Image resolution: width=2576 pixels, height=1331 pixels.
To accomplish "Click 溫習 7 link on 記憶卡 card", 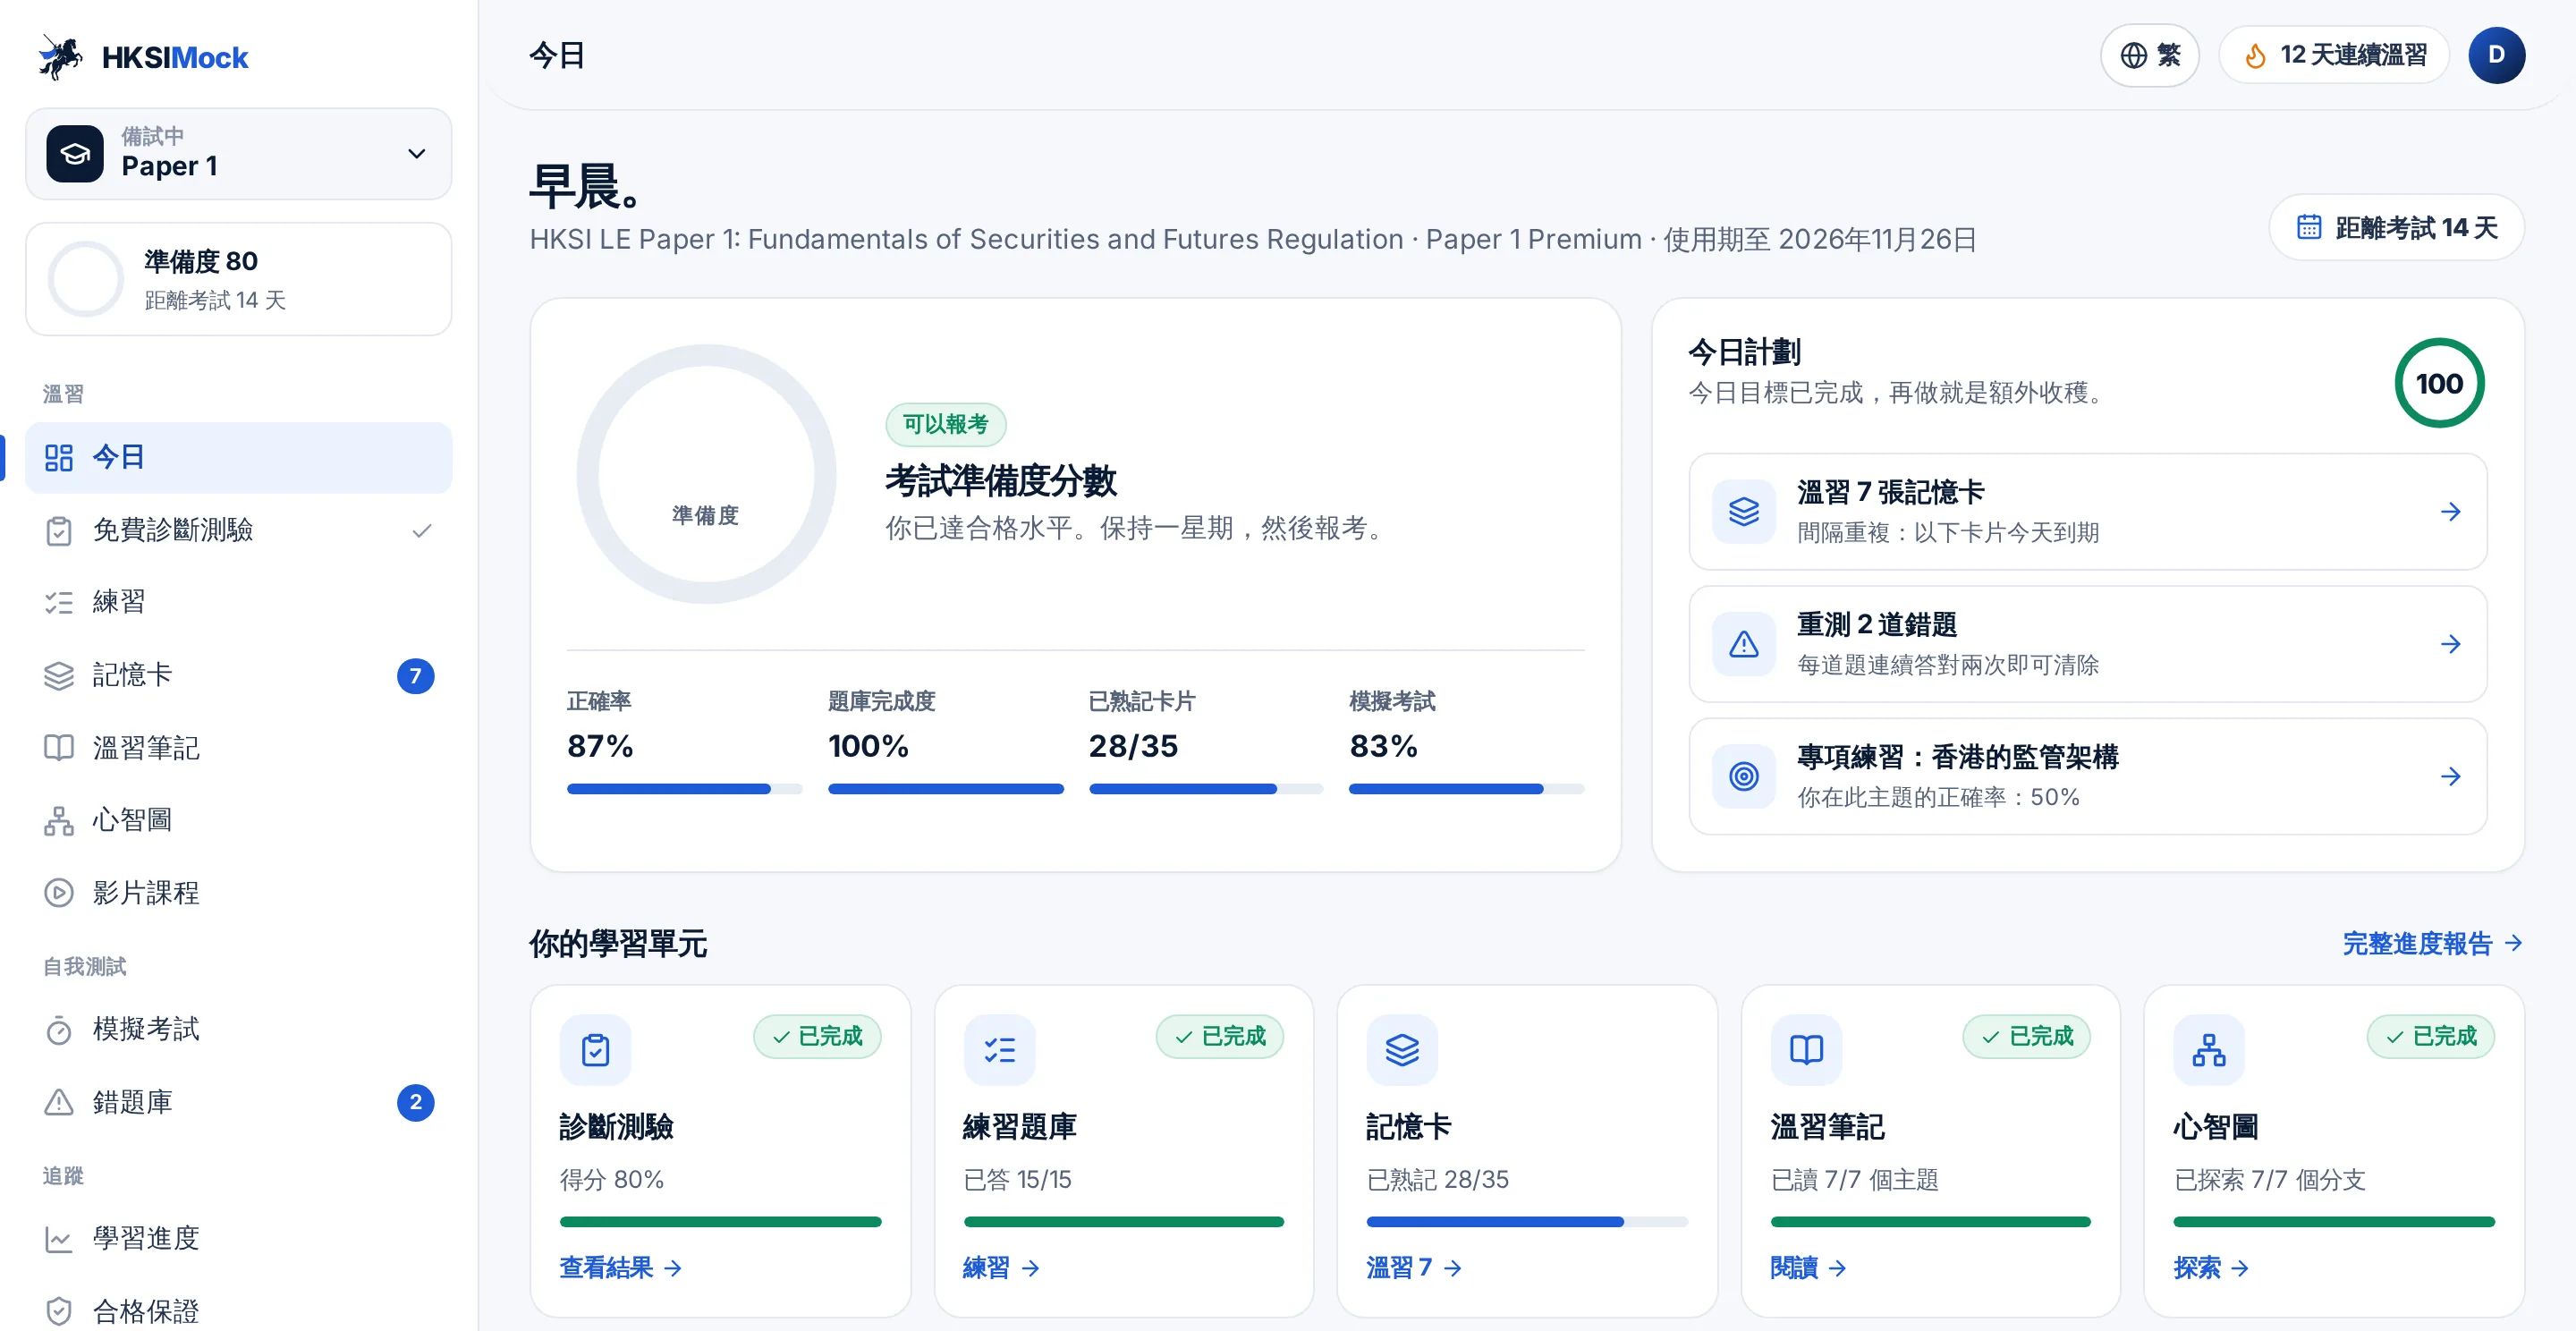I will click(1414, 1268).
